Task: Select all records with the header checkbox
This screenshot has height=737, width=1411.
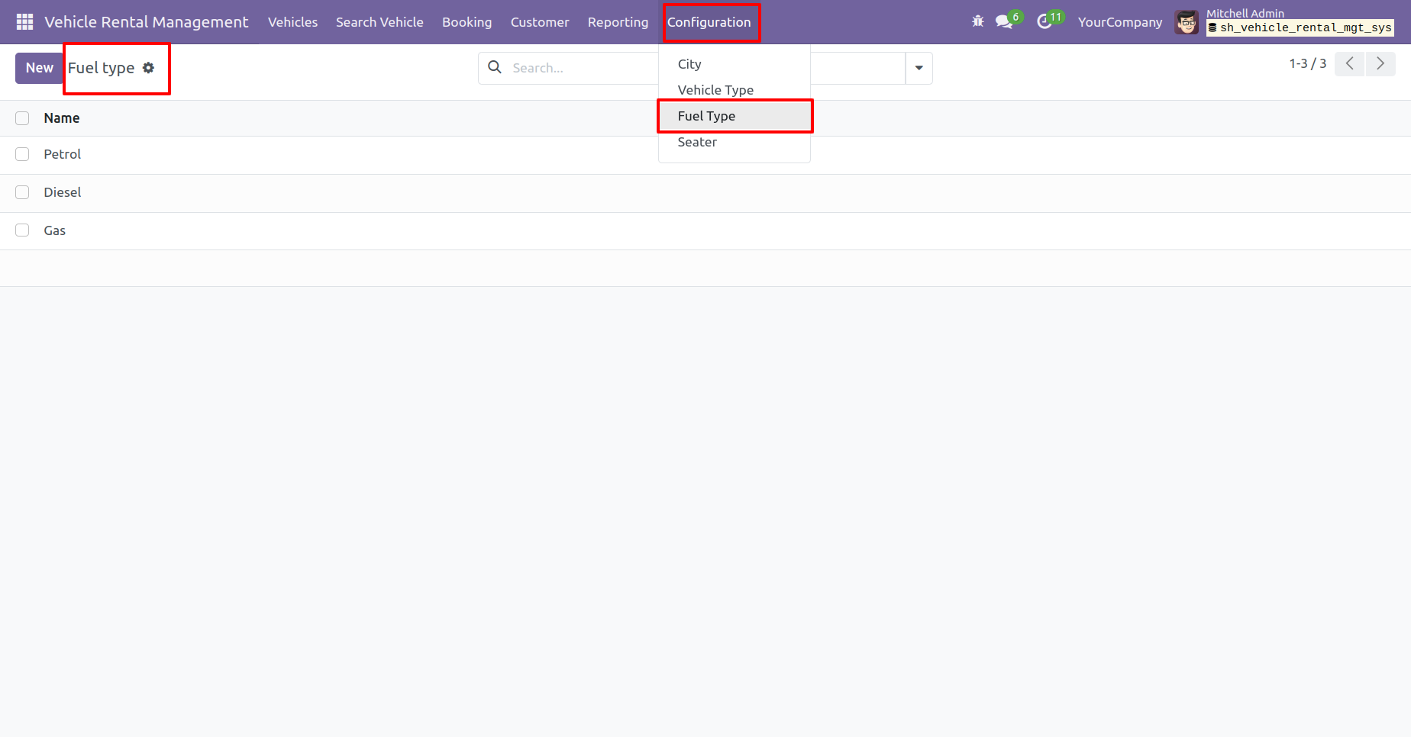Action: (x=22, y=118)
